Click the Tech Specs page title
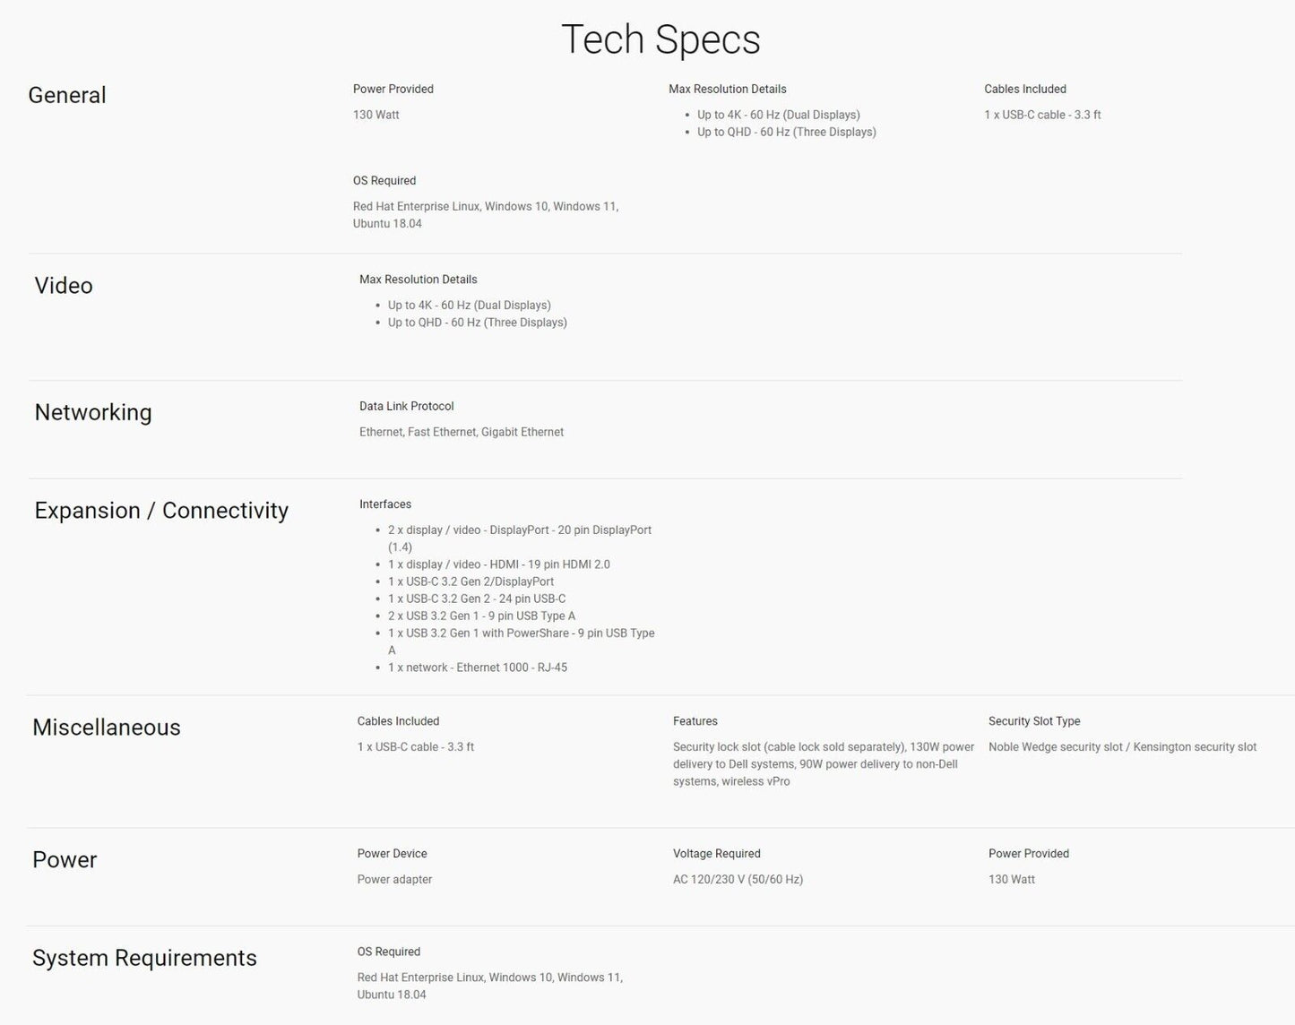 tap(660, 39)
